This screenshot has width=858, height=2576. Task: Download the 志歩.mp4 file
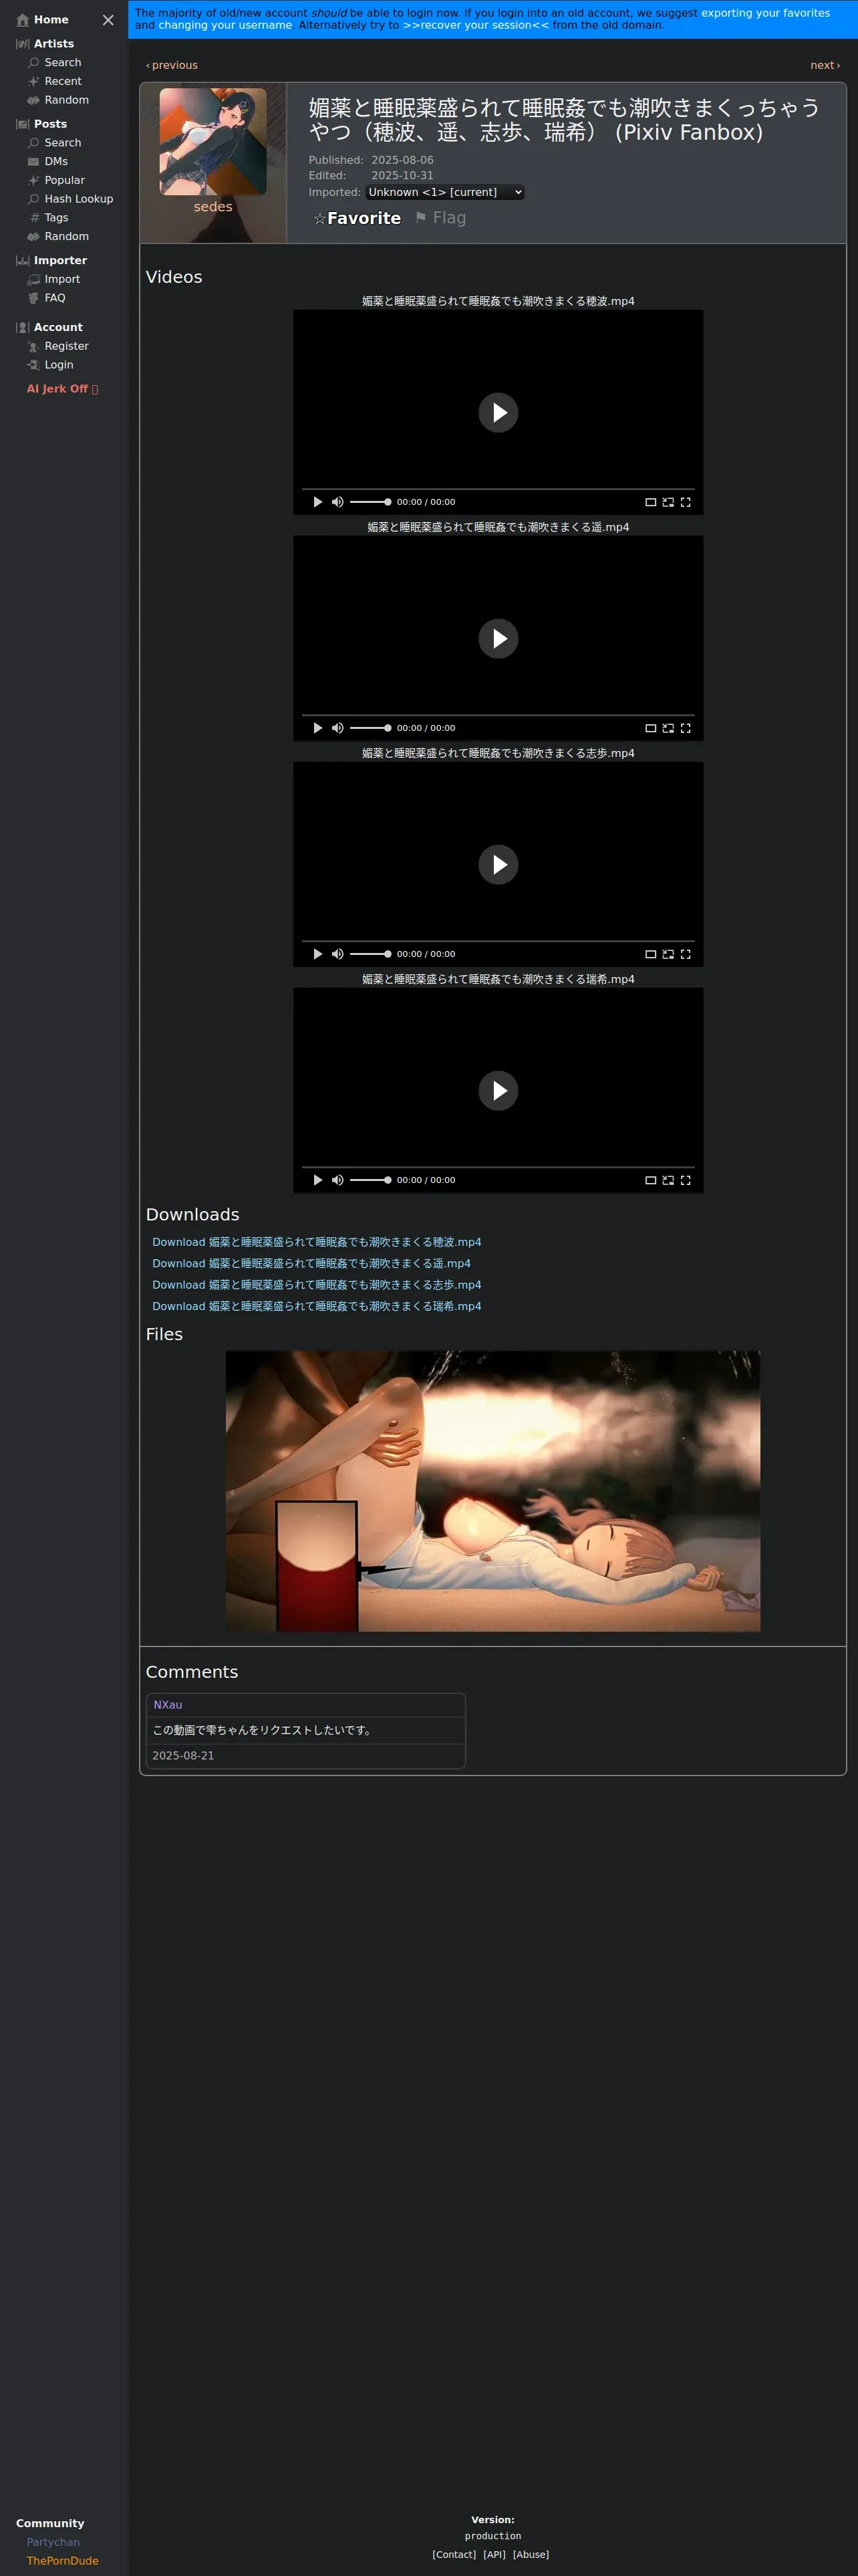[317, 1285]
